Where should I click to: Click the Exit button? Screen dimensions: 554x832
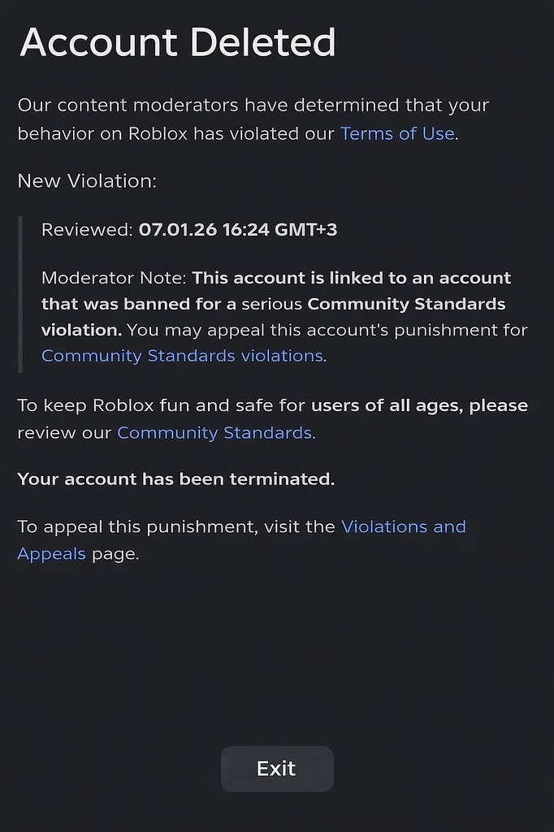(276, 769)
